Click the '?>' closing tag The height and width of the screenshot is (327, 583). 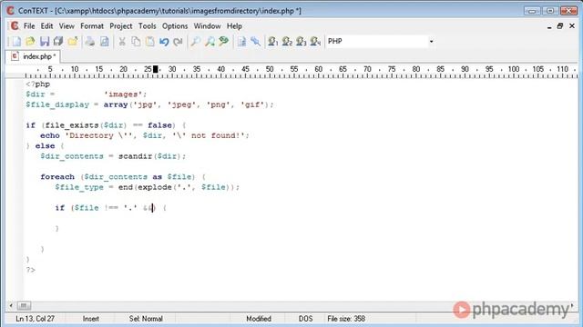(x=31, y=270)
